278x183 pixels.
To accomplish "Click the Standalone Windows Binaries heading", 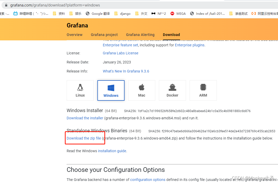I will [x=97, y=131].
